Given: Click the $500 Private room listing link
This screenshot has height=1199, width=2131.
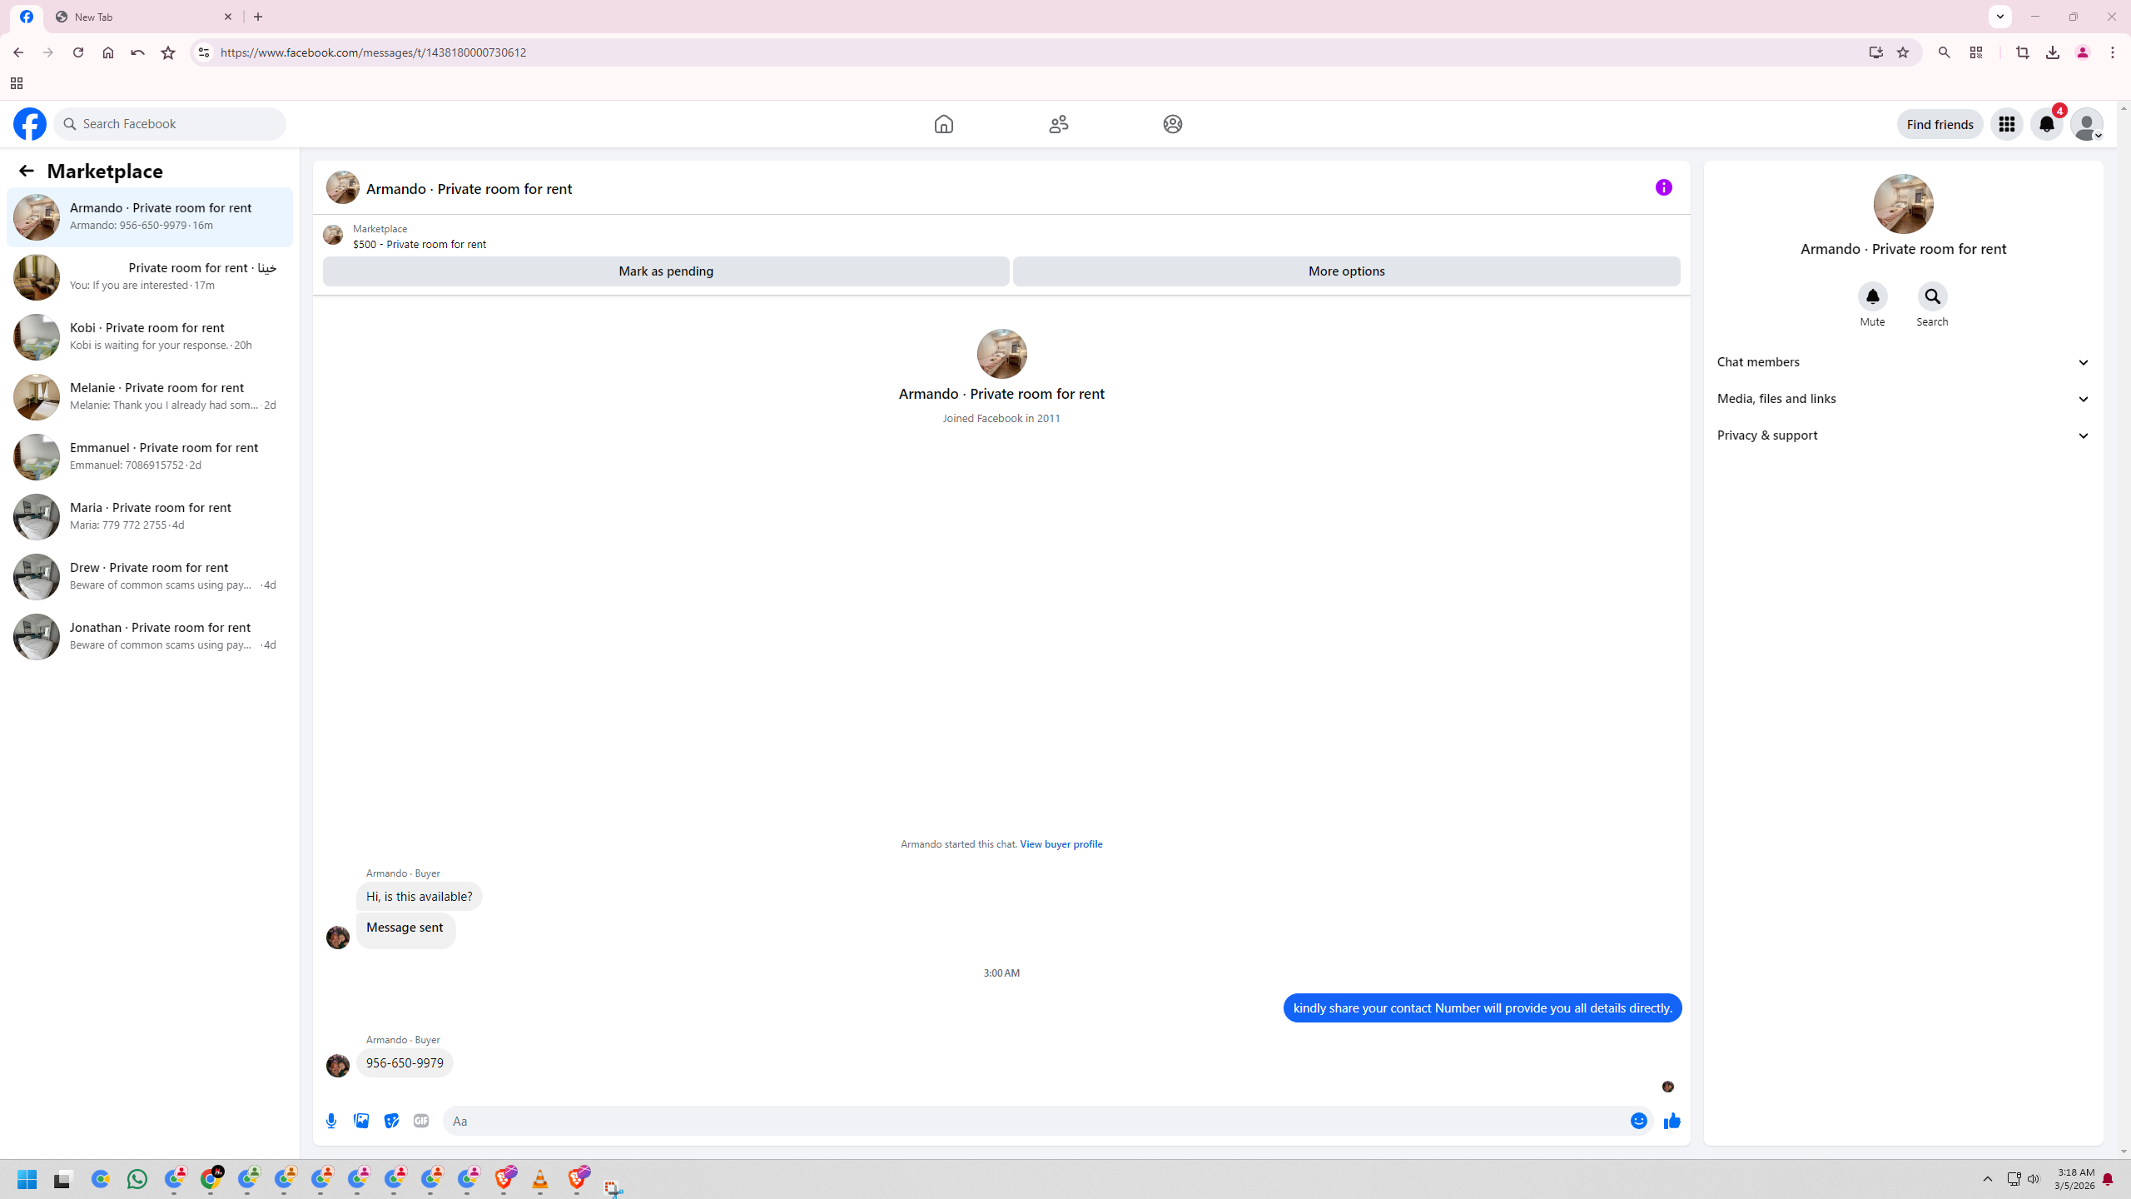Looking at the screenshot, I should tap(419, 245).
